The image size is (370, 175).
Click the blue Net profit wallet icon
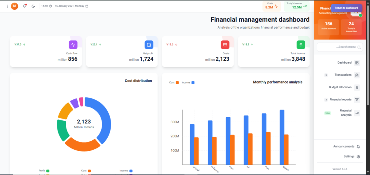pos(149,45)
